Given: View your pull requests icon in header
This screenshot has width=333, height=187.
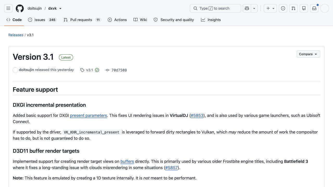Looking at the screenshot, I should pyautogui.click(x=293, y=8).
